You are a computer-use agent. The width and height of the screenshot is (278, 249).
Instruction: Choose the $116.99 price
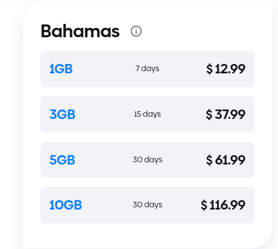pos(223,205)
